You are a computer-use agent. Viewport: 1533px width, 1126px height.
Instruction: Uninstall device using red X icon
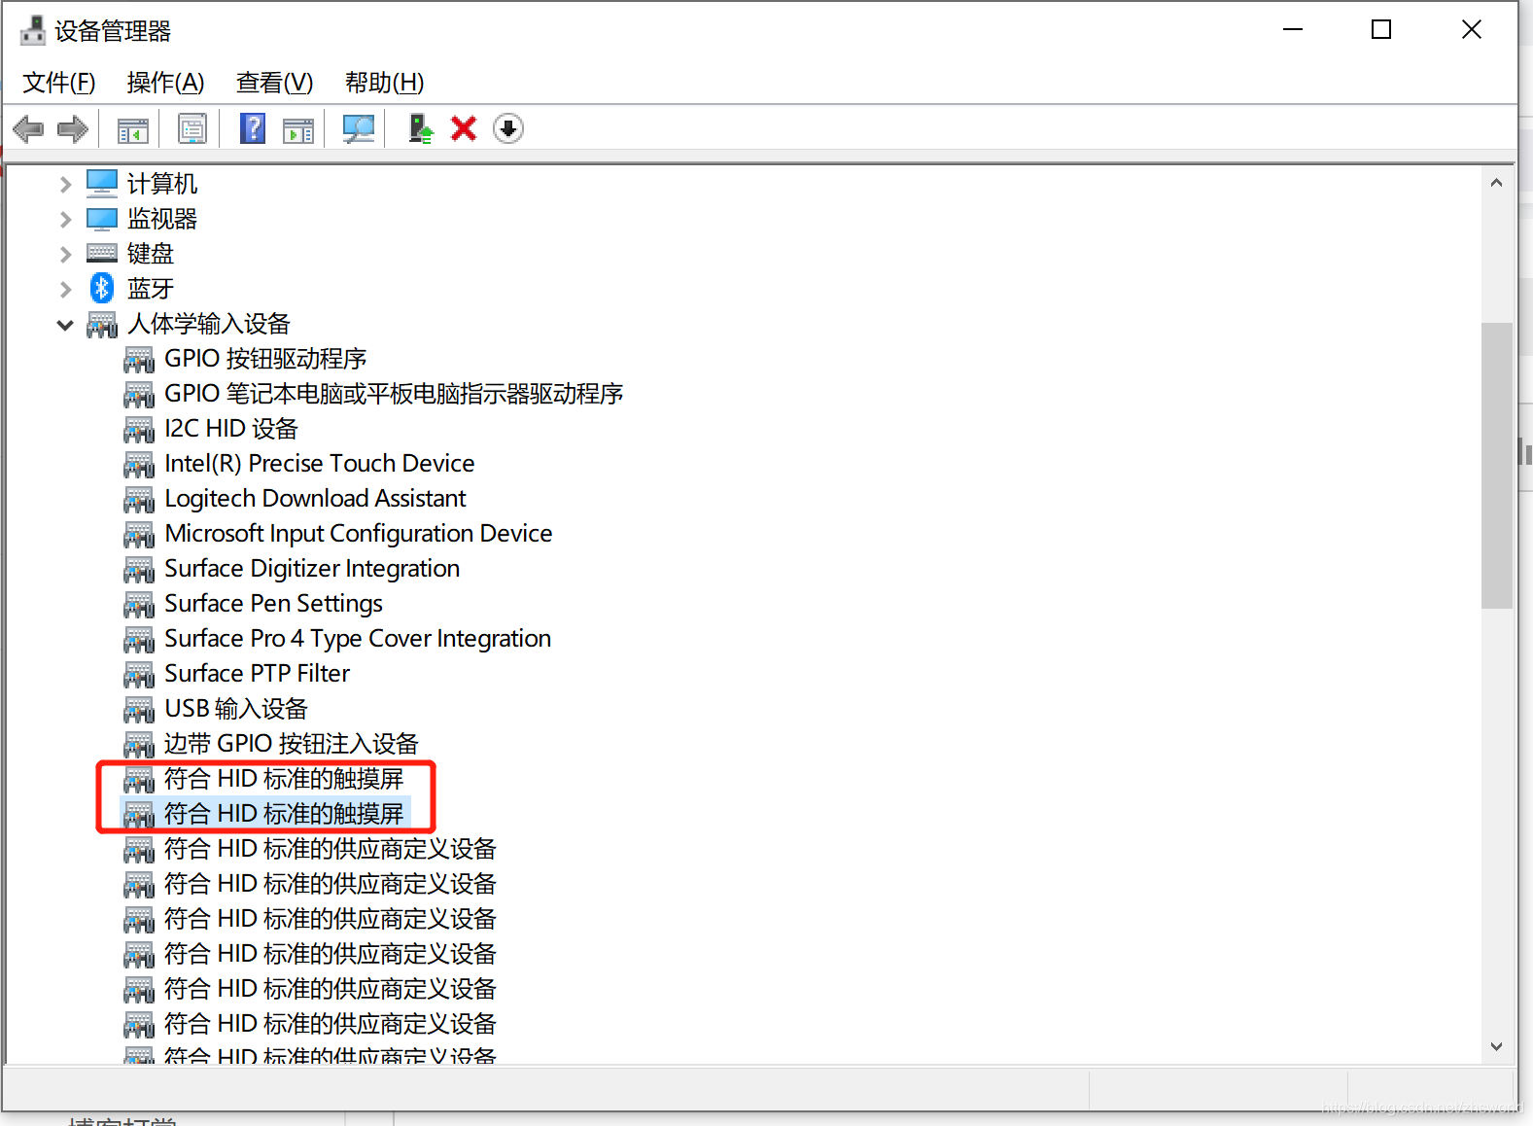click(464, 128)
